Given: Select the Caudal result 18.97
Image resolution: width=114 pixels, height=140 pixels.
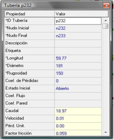Looking at the screenshot, I should 78,111.
